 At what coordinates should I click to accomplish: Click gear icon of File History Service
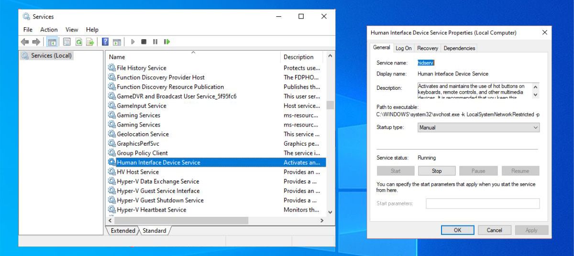[x=112, y=68]
